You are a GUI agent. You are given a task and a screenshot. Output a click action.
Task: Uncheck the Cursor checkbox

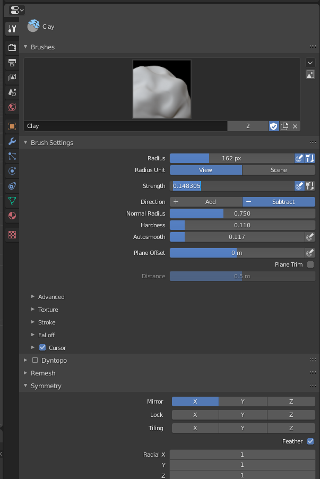(42, 347)
